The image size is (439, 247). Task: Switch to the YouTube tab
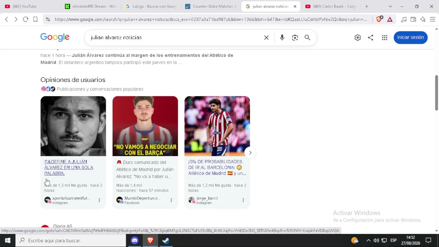click(x=30, y=7)
